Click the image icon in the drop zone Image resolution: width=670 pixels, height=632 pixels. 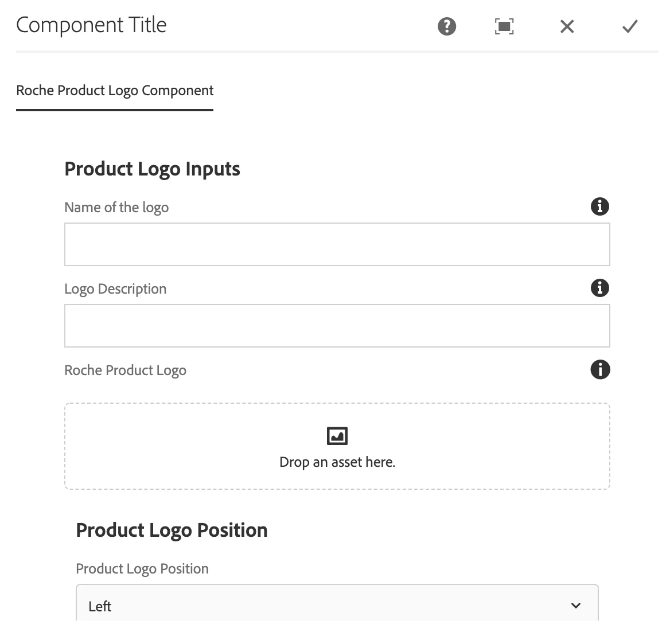(337, 436)
